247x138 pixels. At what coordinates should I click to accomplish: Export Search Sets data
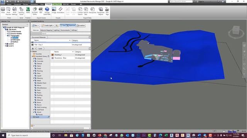pos(86,11)
